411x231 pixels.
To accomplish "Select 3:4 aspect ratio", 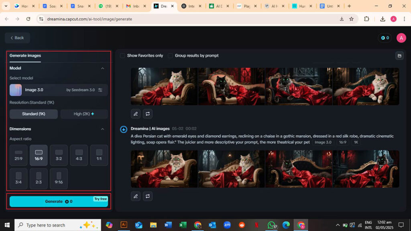I will pyautogui.click(x=18, y=178).
